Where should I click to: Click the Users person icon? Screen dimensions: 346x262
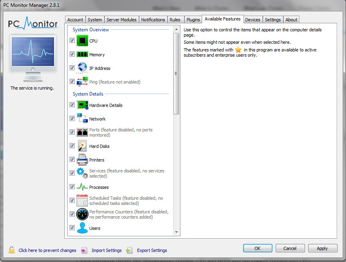(82, 228)
